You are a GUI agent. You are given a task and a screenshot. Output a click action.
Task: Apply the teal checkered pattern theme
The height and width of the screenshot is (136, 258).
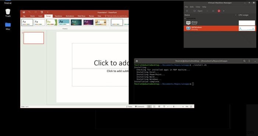coord(64,22)
